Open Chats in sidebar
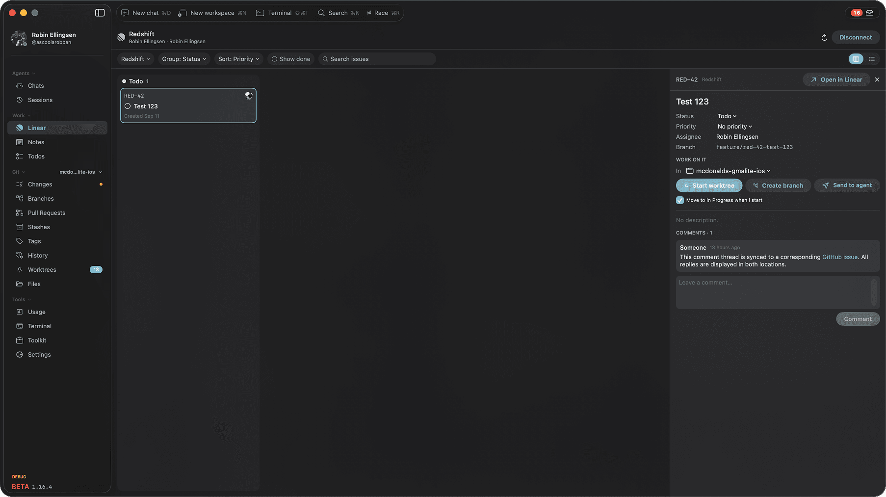Viewport: 886px width, 497px height. [x=57, y=86]
